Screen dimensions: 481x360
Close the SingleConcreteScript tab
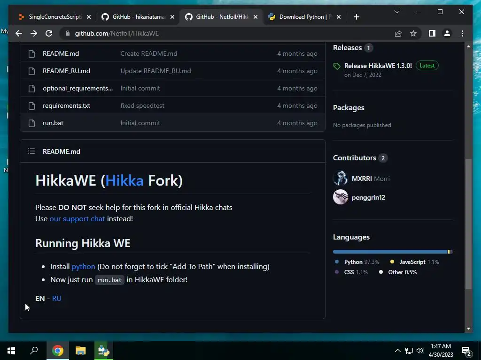pyautogui.click(x=89, y=17)
